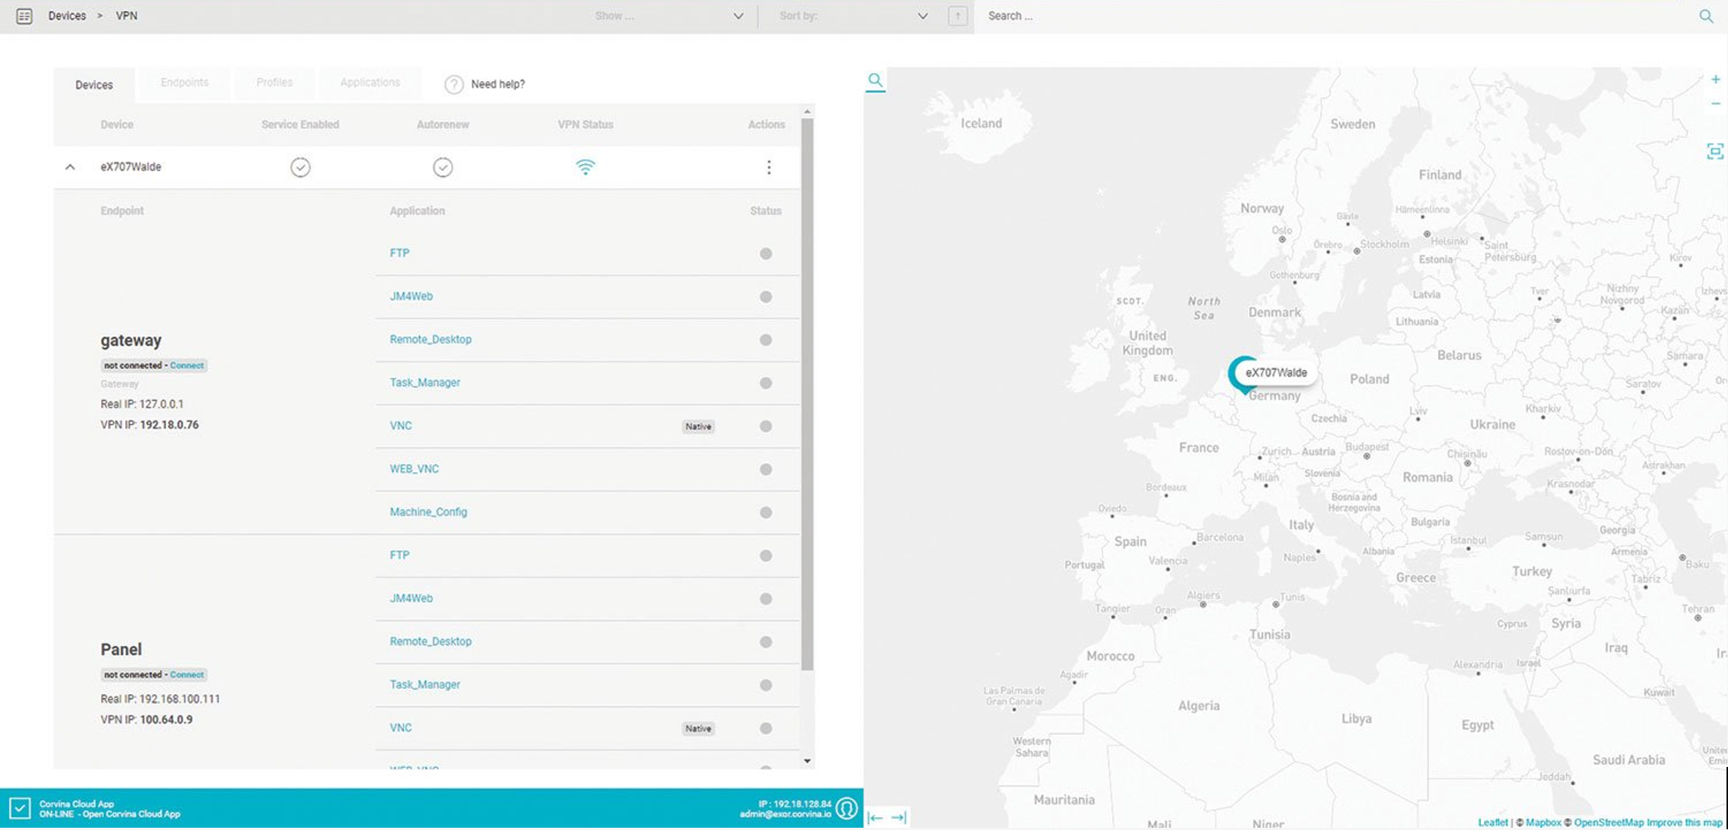Screen dimensions: 1728x830
Task: Click Panel FTP status indicator
Action: [765, 555]
